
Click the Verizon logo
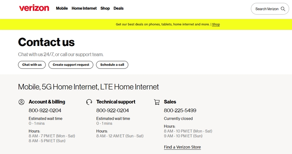(34, 8)
